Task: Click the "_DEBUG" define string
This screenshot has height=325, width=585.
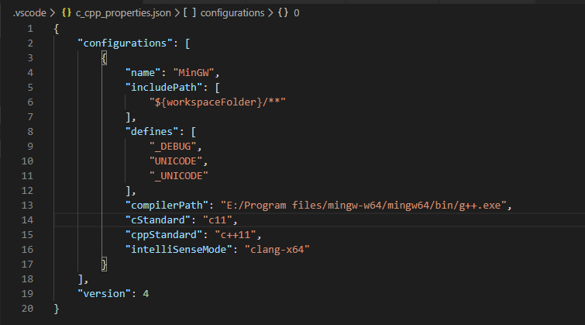Action: coord(173,147)
